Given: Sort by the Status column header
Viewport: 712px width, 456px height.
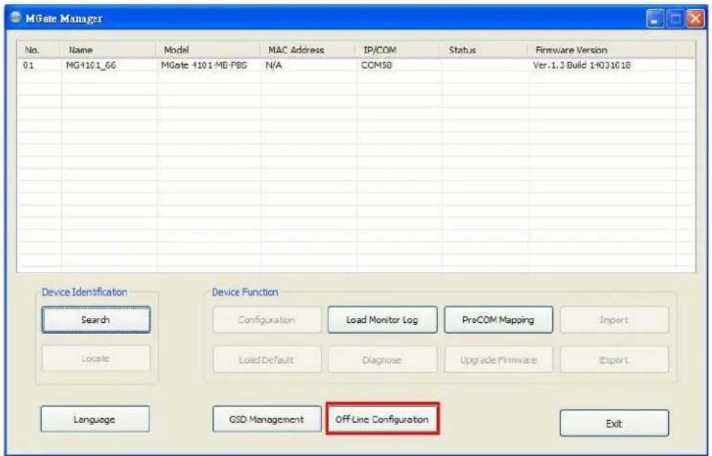Looking at the screenshot, I should 485,50.
